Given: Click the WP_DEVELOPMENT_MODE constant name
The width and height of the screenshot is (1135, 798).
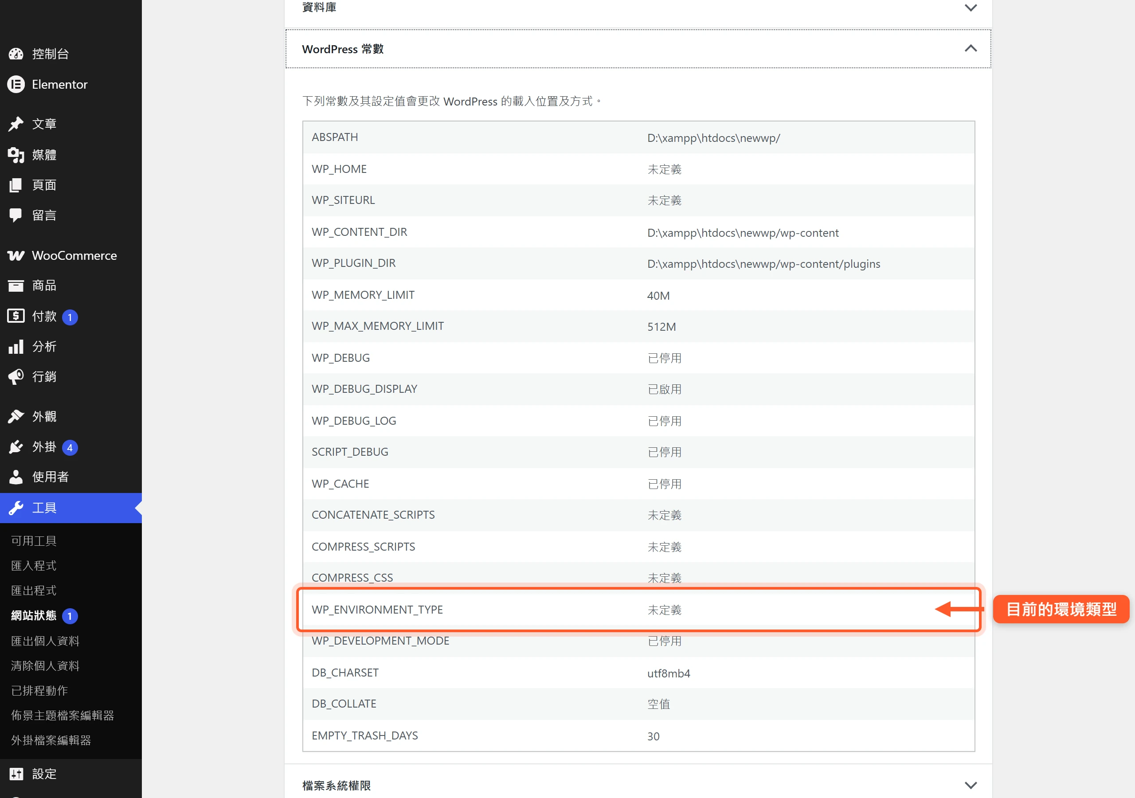Looking at the screenshot, I should click(380, 641).
